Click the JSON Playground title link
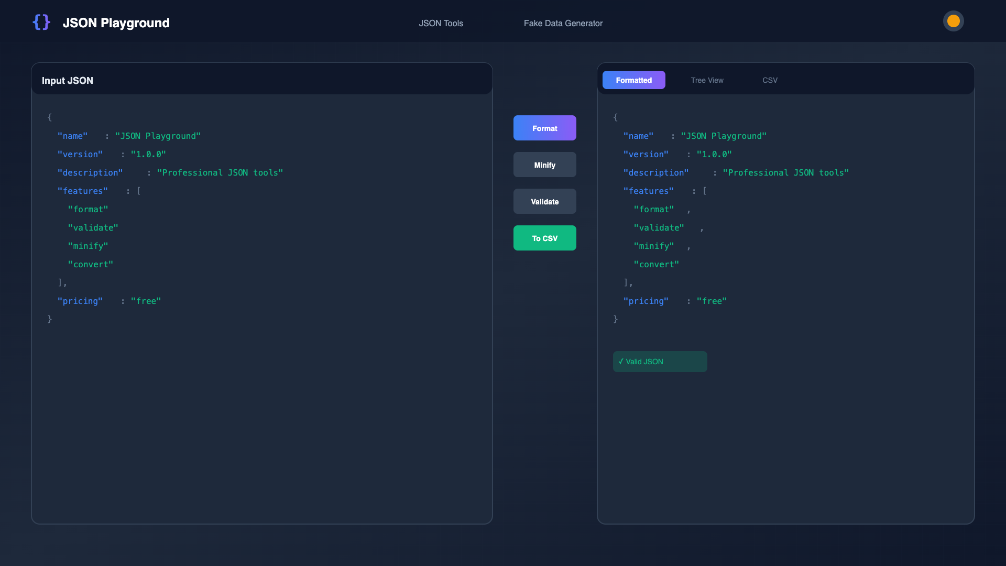The width and height of the screenshot is (1006, 566). point(116,23)
